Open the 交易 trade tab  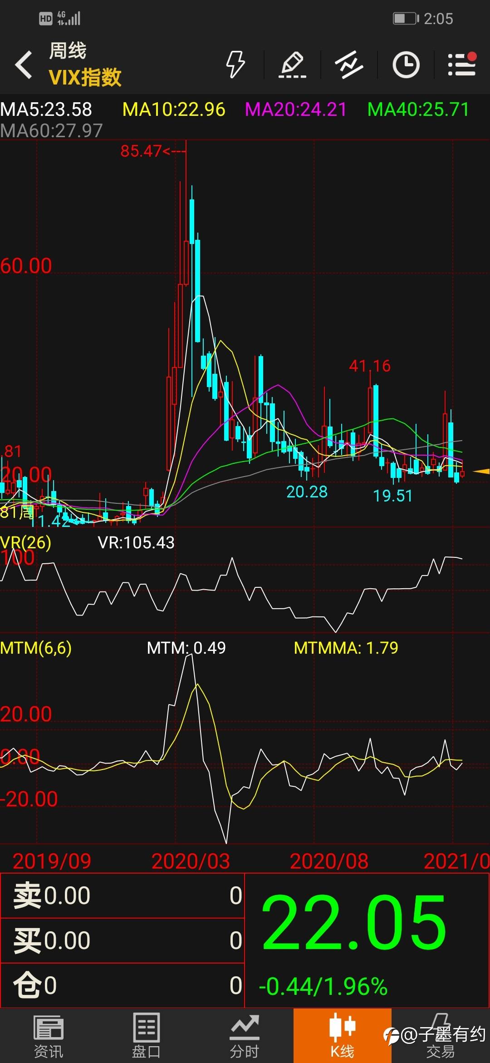click(440, 1036)
